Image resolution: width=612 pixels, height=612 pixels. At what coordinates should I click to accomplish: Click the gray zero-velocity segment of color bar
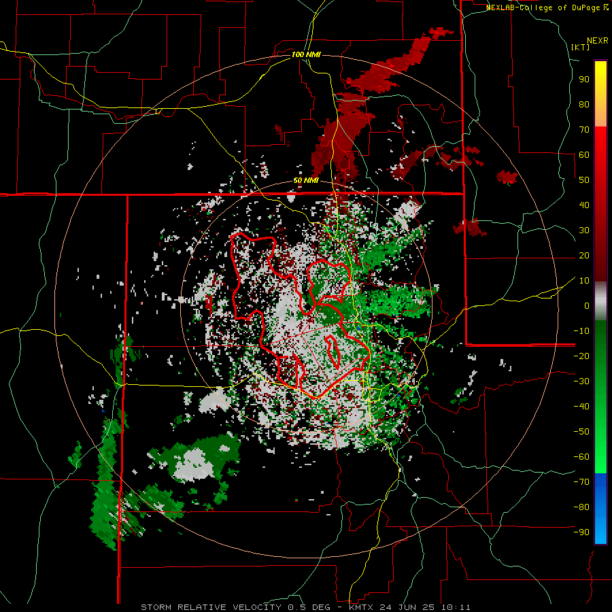click(x=600, y=301)
